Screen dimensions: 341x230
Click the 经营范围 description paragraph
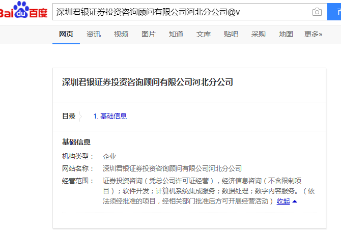209,191
